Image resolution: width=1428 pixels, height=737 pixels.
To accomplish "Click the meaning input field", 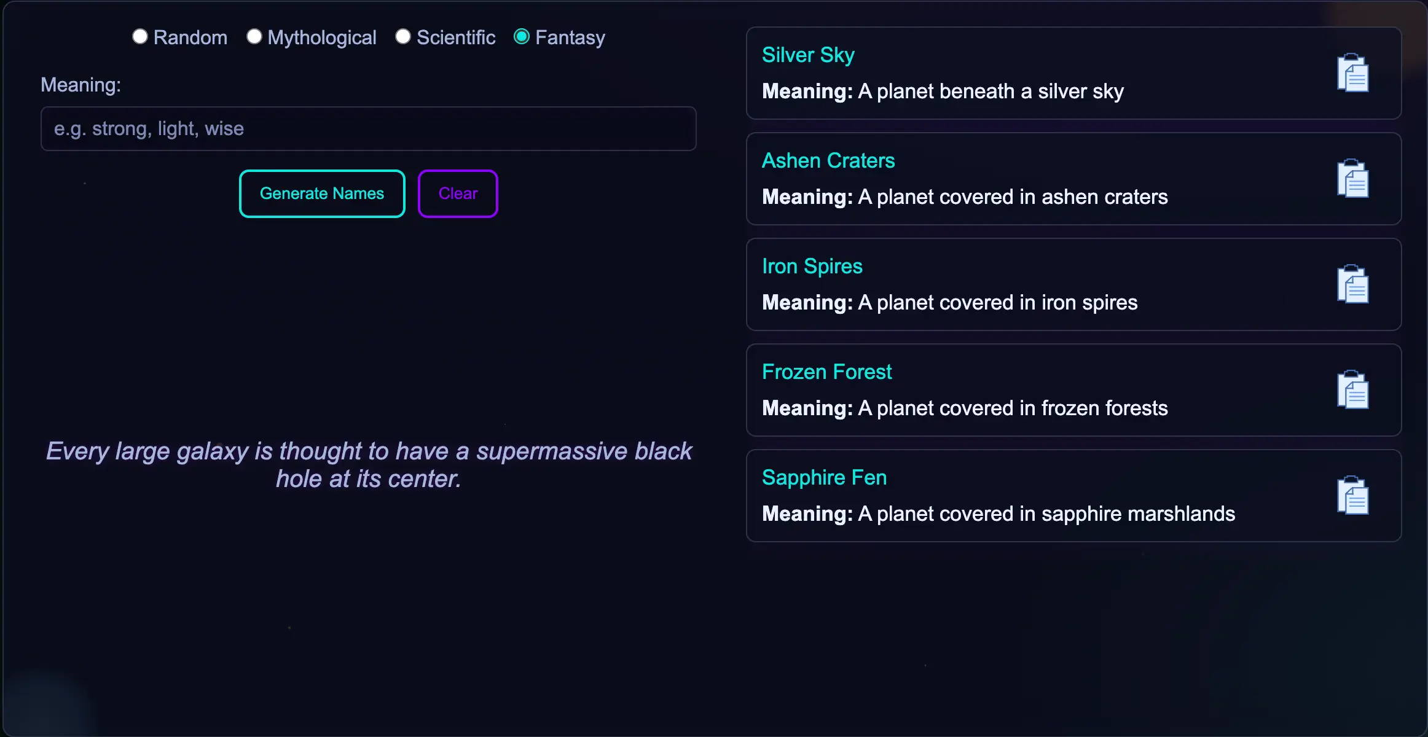I will tap(367, 128).
